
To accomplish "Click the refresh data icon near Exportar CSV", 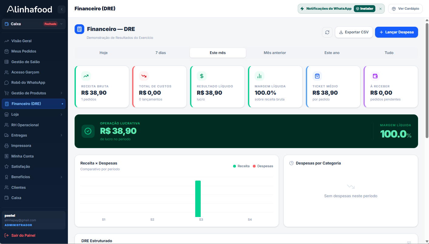I will point(327,32).
